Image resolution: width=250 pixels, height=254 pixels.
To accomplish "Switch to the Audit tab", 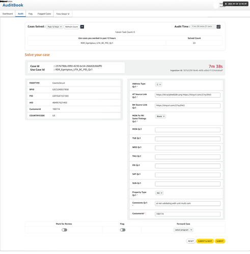I will (x=20, y=14).
